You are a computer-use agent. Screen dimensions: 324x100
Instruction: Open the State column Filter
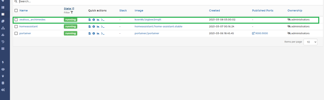point(69,12)
